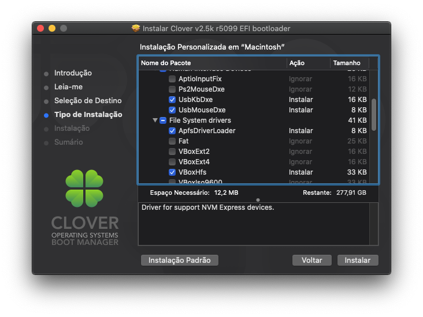Enable the VBoxExt2 checkbox
Screen dimensions: 423x317
click(x=172, y=152)
